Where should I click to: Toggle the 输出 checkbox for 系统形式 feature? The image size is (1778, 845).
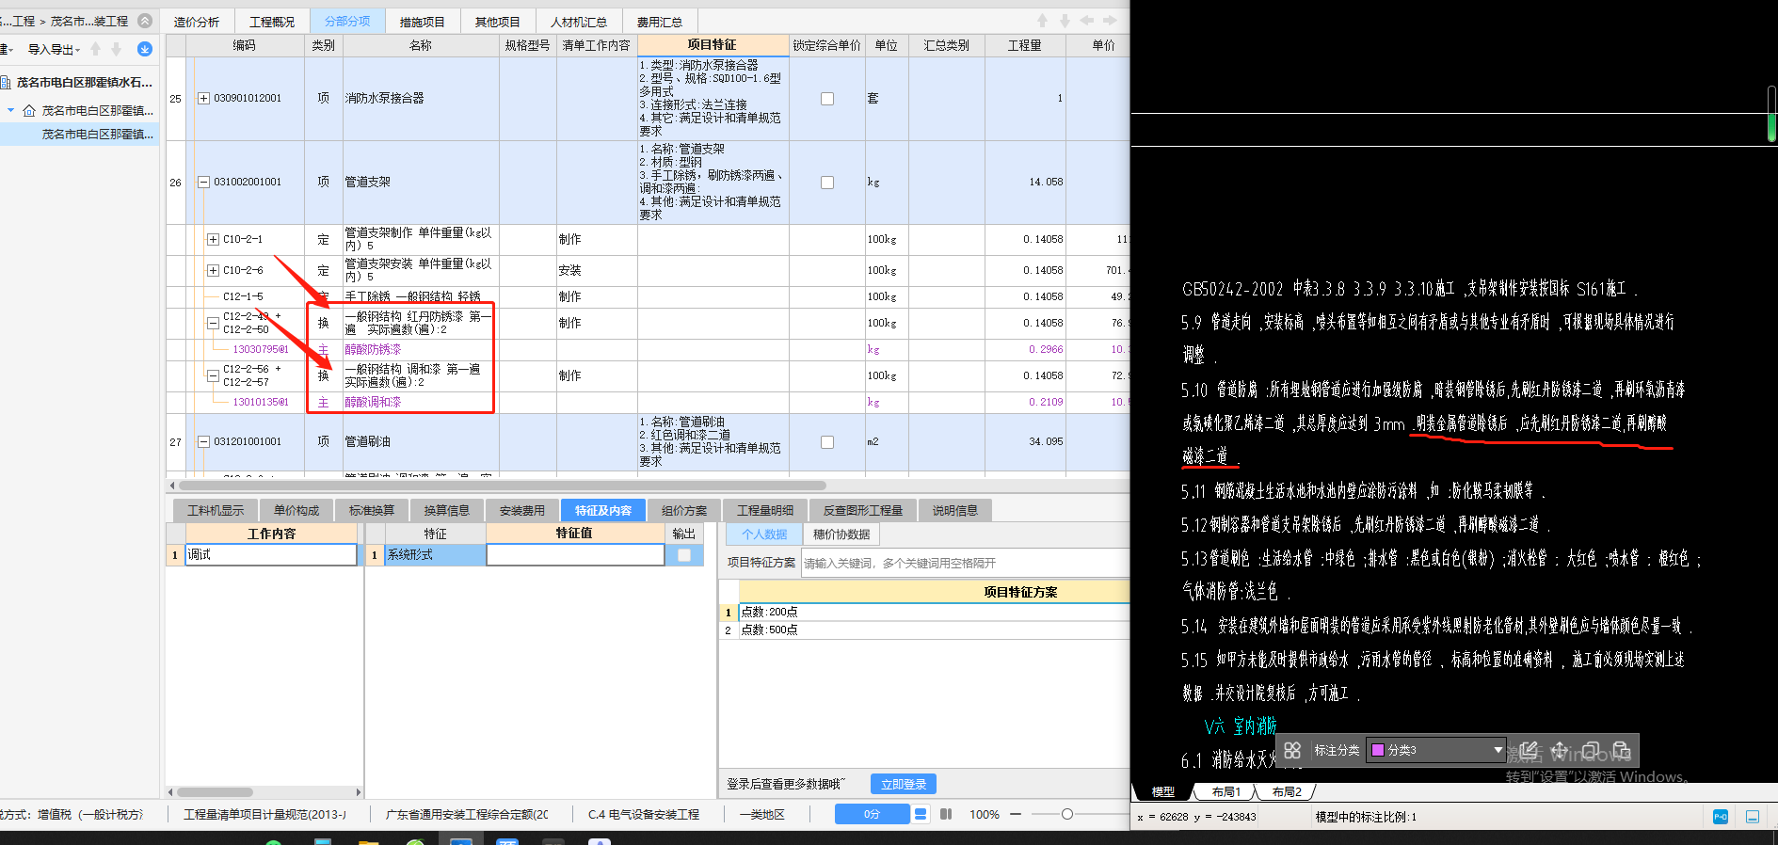tap(684, 555)
